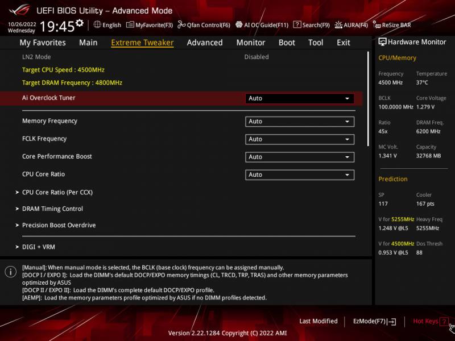455x341 pixels.
Task: Click the 32768 MB Capacity value
Action: (x=428, y=156)
